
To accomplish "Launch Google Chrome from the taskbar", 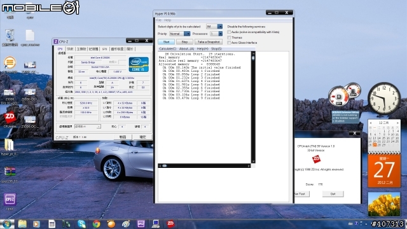I will 96,224.
